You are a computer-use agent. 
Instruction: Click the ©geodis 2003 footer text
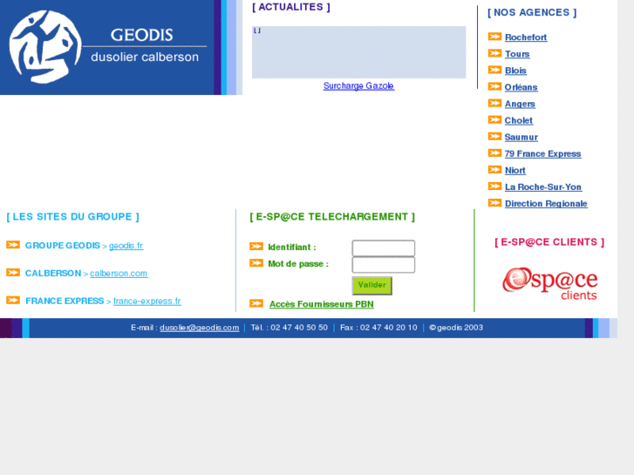point(456,328)
